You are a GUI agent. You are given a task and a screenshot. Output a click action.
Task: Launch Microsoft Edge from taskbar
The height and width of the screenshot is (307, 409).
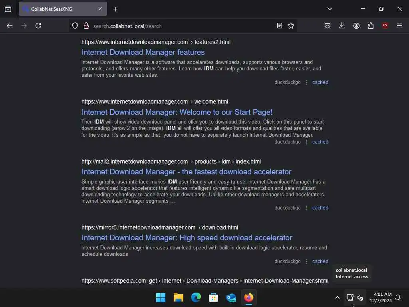(x=196, y=297)
